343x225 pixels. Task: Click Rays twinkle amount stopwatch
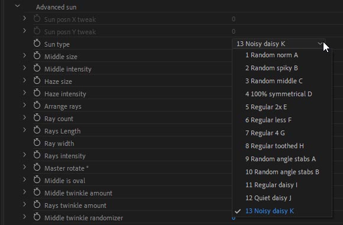pyautogui.click(x=37, y=205)
